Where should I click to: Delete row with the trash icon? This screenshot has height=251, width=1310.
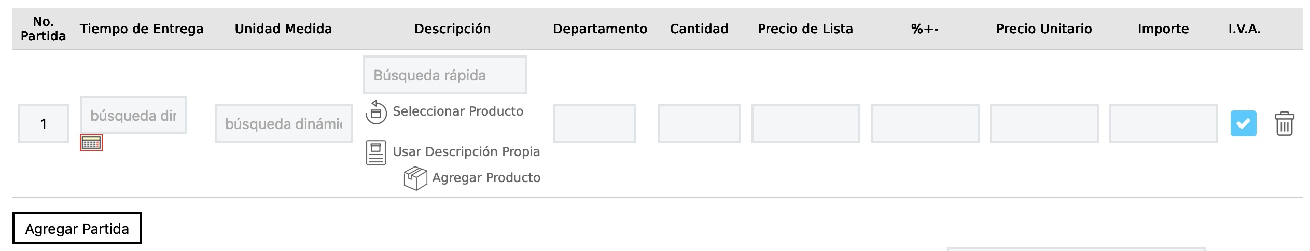[1284, 123]
